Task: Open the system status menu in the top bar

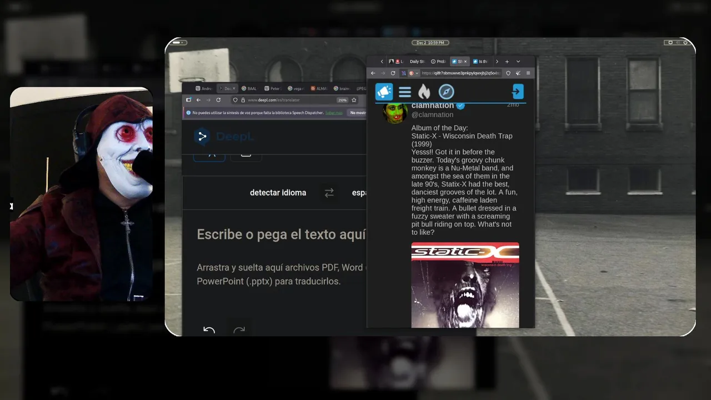Action: click(x=678, y=43)
